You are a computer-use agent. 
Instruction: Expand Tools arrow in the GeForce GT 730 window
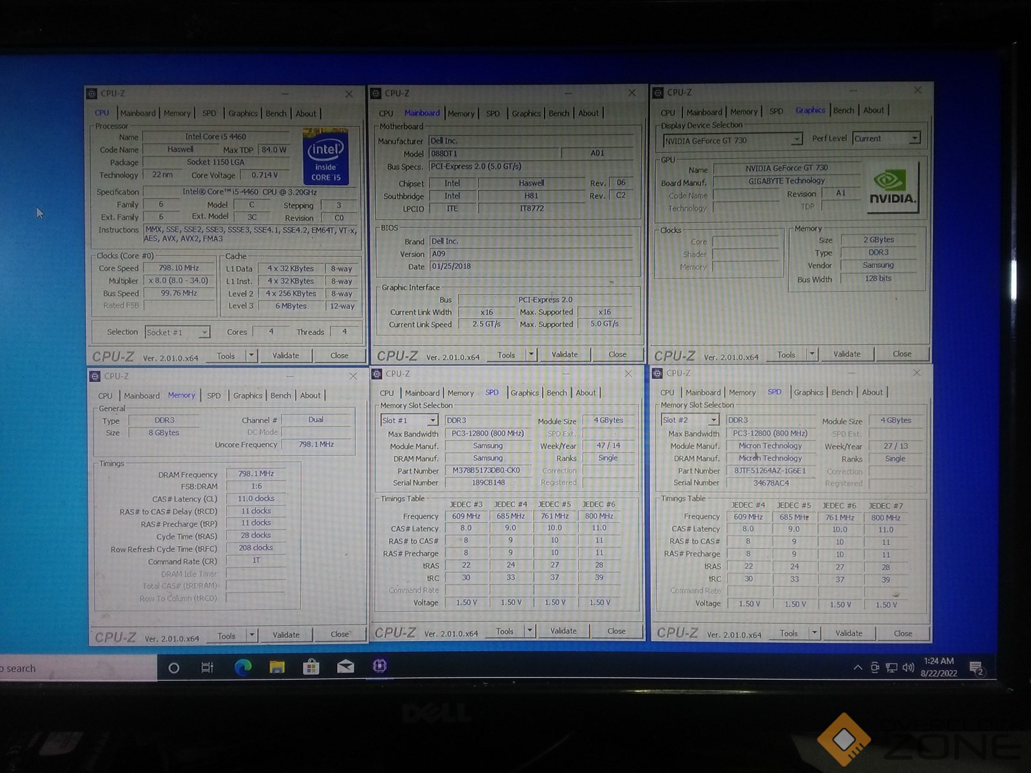point(812,354)
